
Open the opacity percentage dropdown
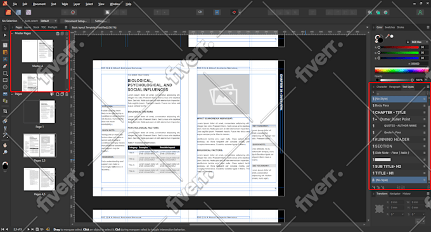pos(427,80)
